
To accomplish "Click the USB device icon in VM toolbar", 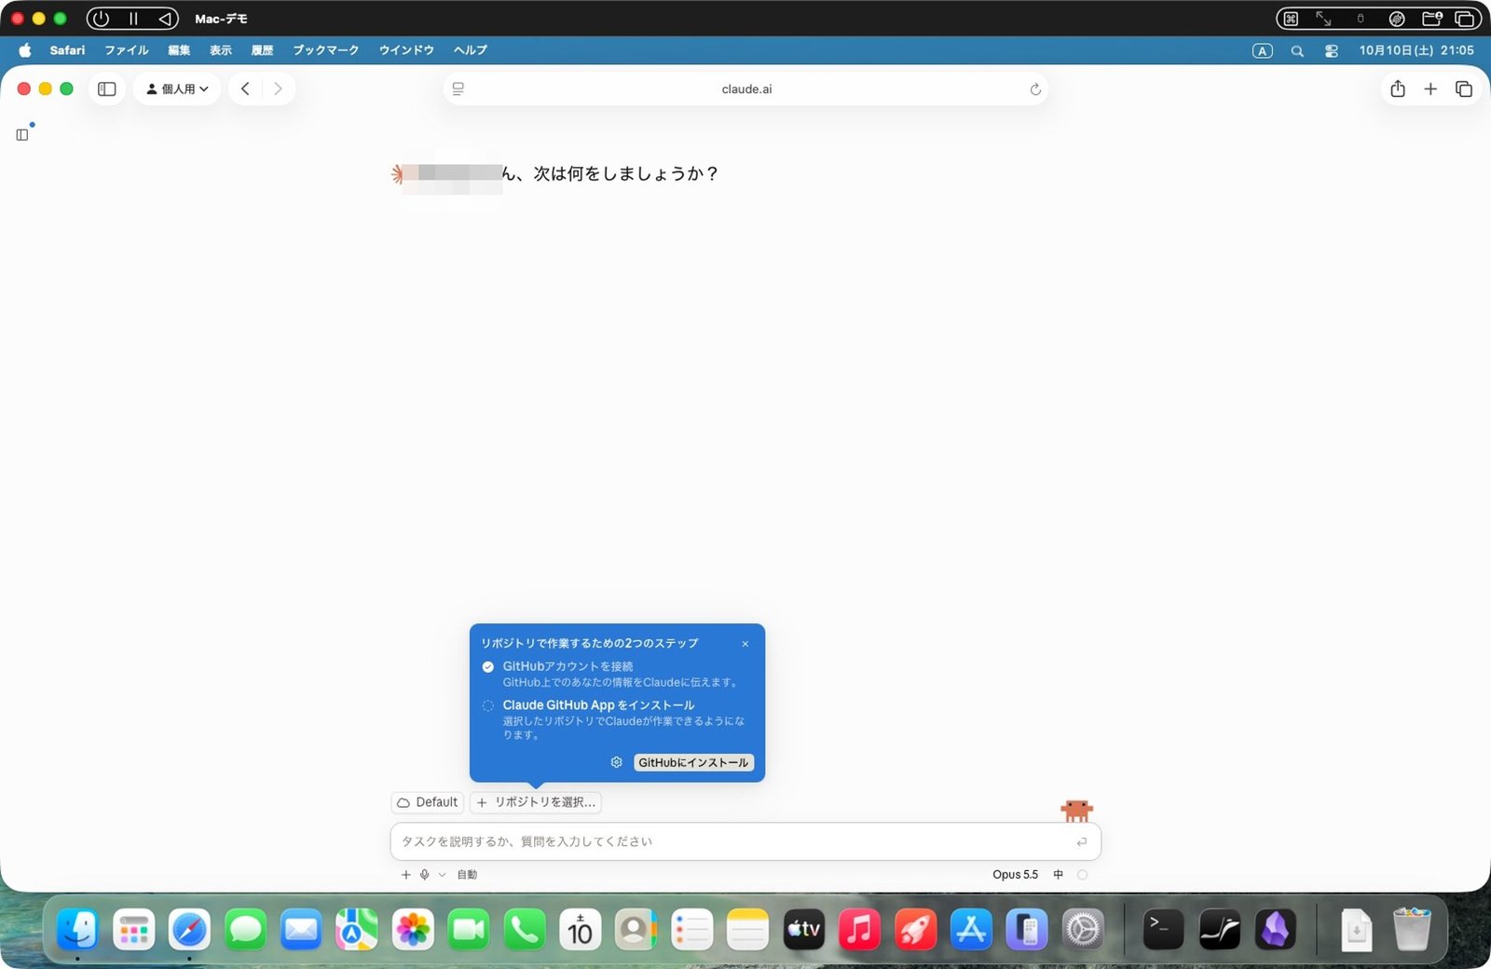I will [x=1361, y=19].
